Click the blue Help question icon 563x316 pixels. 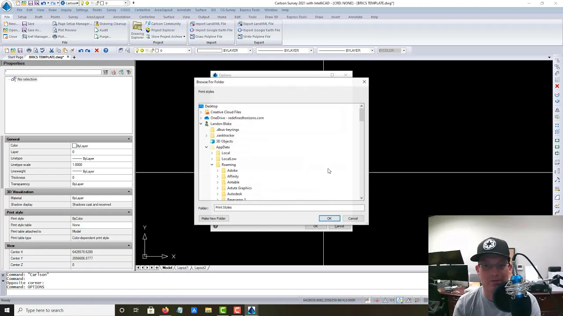coord(106,50)
